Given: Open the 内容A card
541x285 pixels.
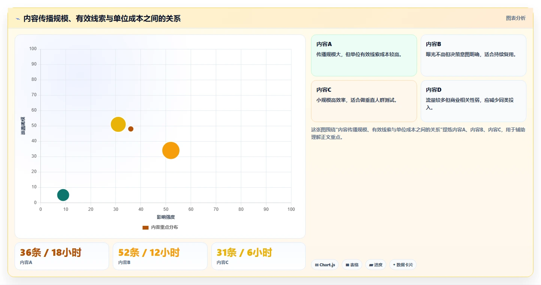Looking at the screenshot, I should click(x=364, y=55).
